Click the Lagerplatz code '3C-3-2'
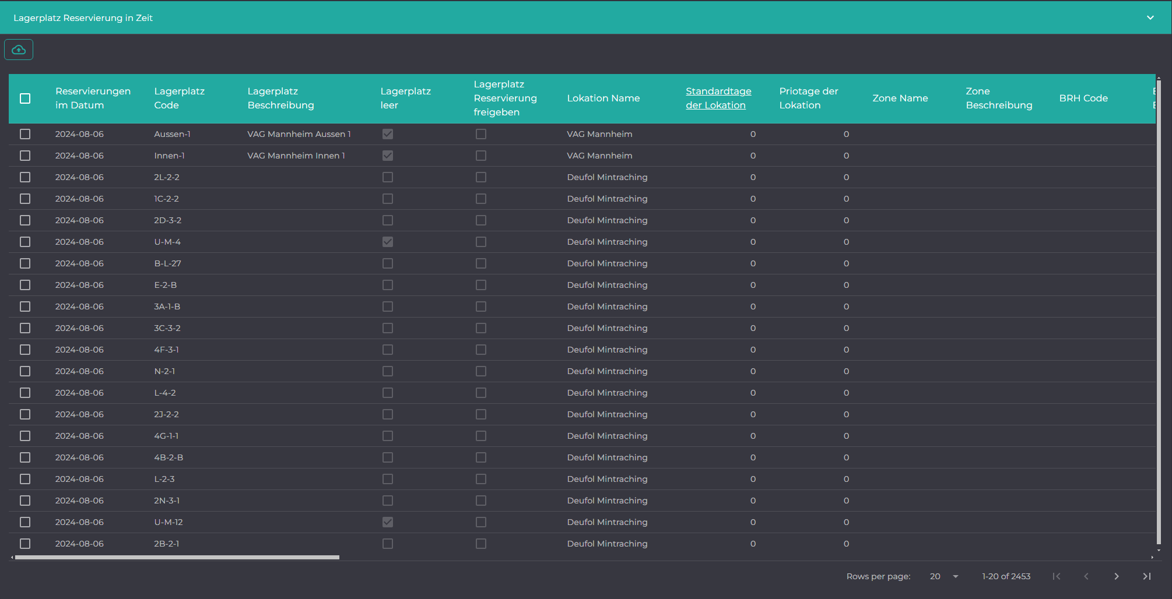Viewport: 1172px width, 599px height. tap(167, 328)
